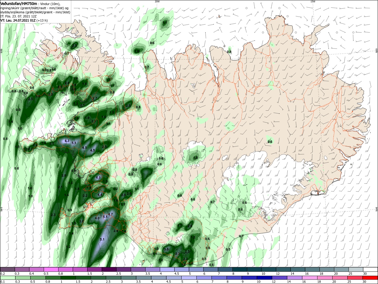The height and width of the screenshot is (284, 378).
Task: Click the 3.6 precipitation value on the map
Action: click(x=82, y=221)
